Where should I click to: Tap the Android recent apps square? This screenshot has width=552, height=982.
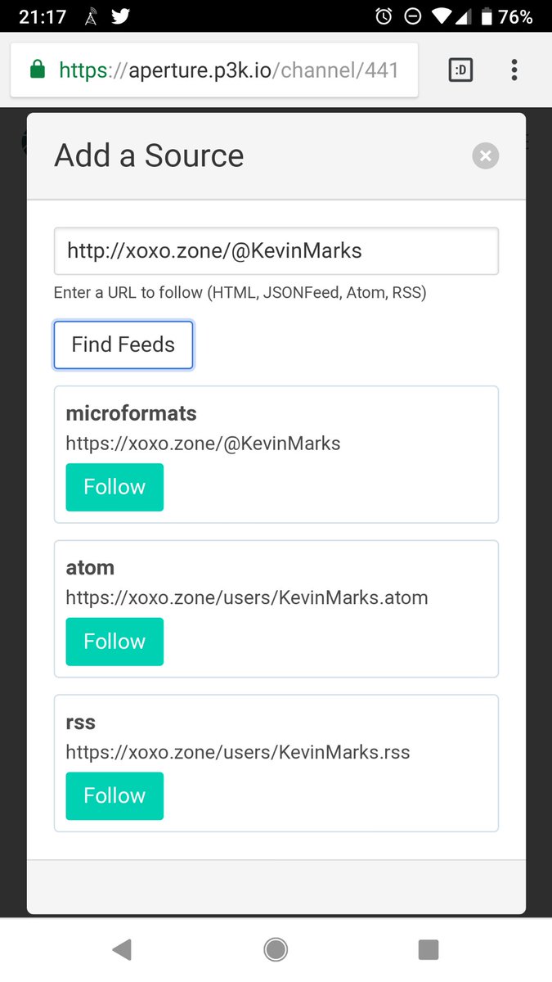429,949
